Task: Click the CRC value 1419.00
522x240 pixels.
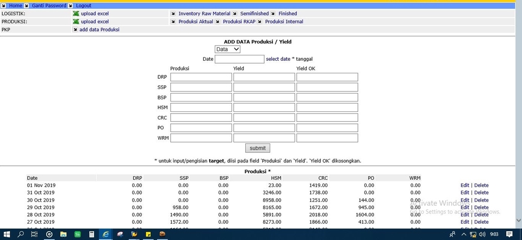Action: [x=319, y=186]
